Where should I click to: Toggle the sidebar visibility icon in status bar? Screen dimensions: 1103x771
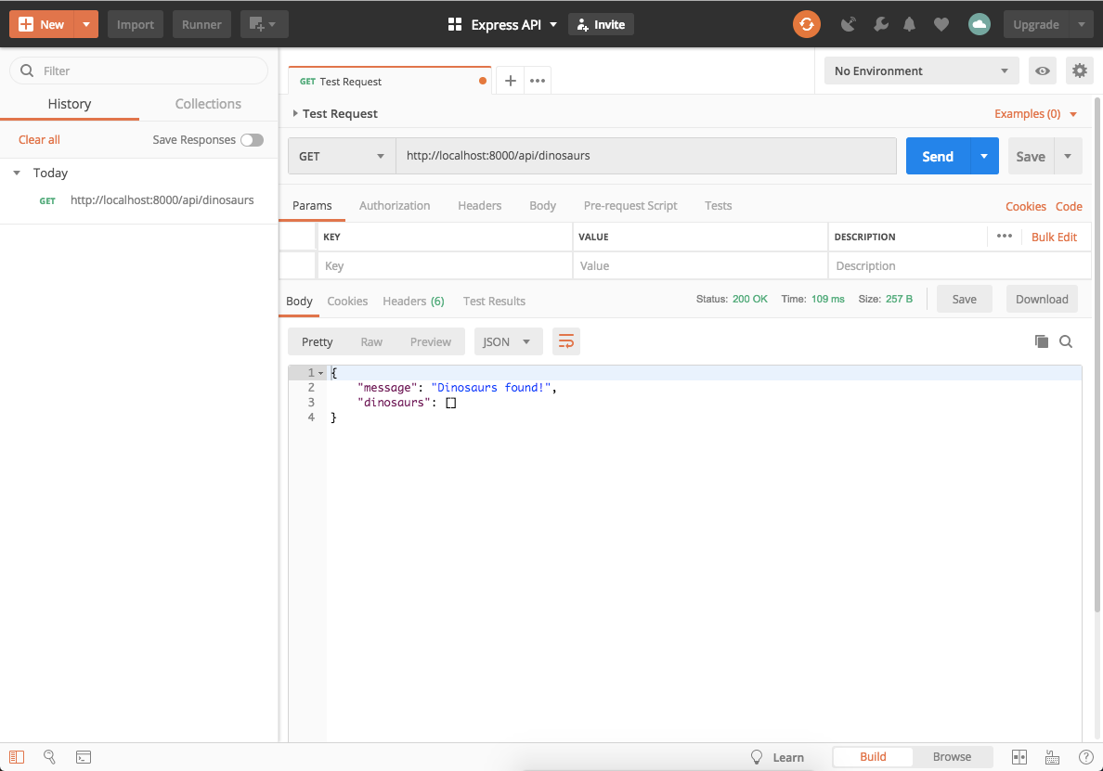pyautogui.click(x=15, y=757)
